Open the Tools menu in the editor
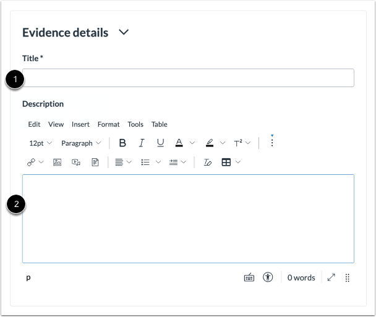 (135, 124)
